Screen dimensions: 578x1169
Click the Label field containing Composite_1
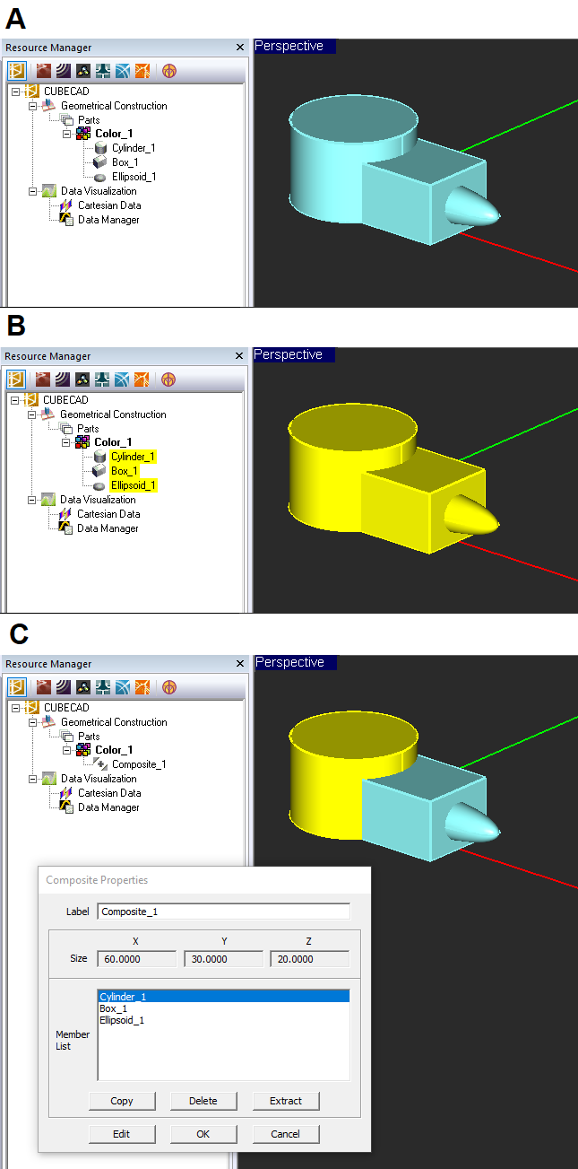click(223, 912)
